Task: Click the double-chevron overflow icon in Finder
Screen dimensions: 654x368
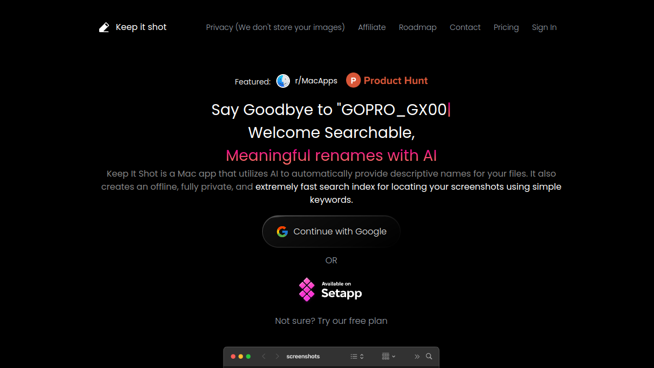Action: (x=417, y=357)
